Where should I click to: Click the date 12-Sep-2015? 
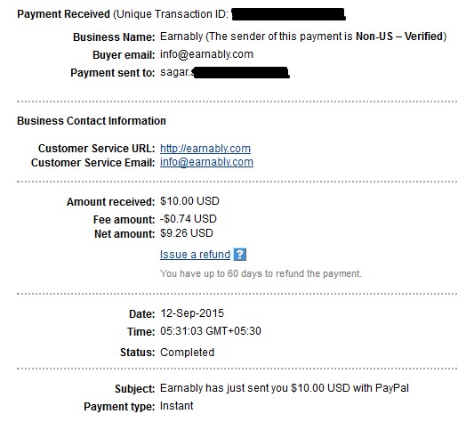point(192,313)
